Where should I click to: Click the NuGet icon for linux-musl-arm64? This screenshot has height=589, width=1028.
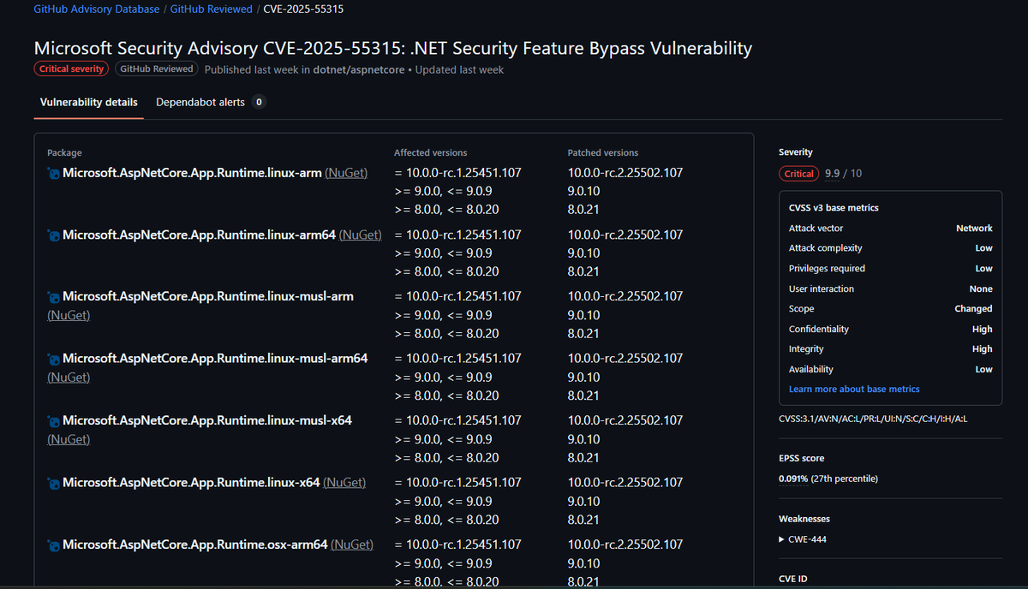pos(53,359)
